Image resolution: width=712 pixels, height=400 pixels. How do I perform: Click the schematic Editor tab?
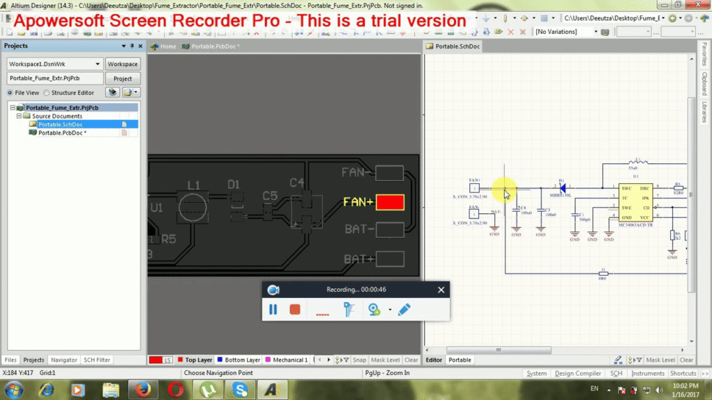click(x=434, y=360)
